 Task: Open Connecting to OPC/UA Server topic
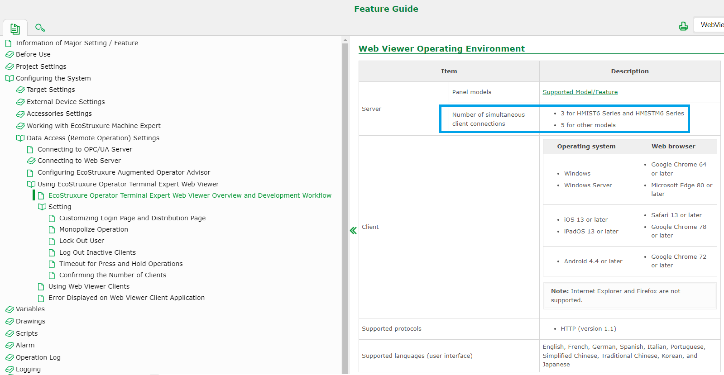pyautogui.click(x=85, y=149)
